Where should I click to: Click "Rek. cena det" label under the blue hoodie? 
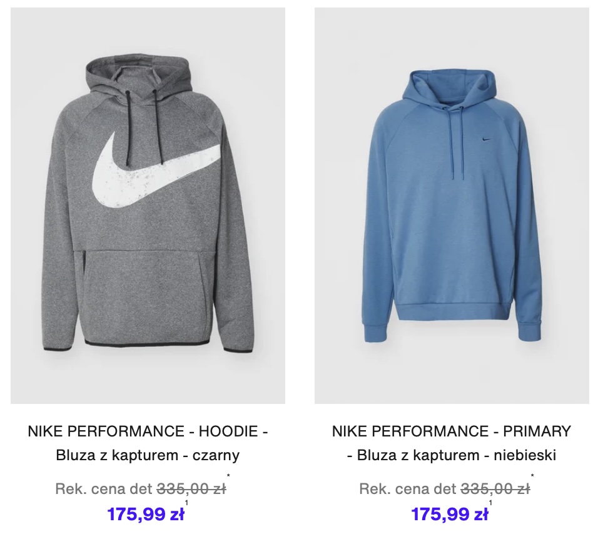click(408, 488)
